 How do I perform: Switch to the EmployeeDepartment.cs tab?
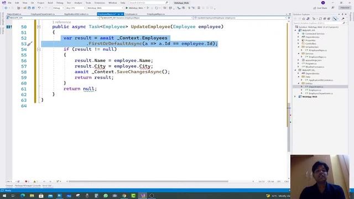point(43,14)
